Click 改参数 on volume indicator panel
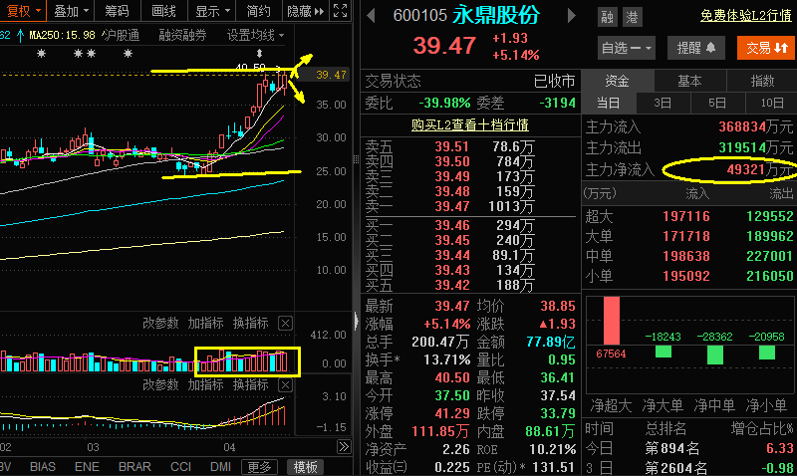797x476 pixels. click(160, 323)
